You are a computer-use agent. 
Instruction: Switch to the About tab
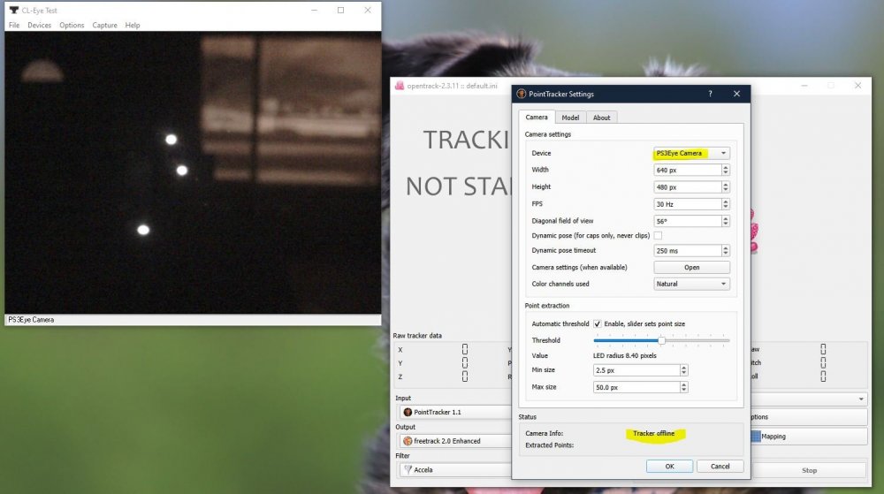click(601, 118)
